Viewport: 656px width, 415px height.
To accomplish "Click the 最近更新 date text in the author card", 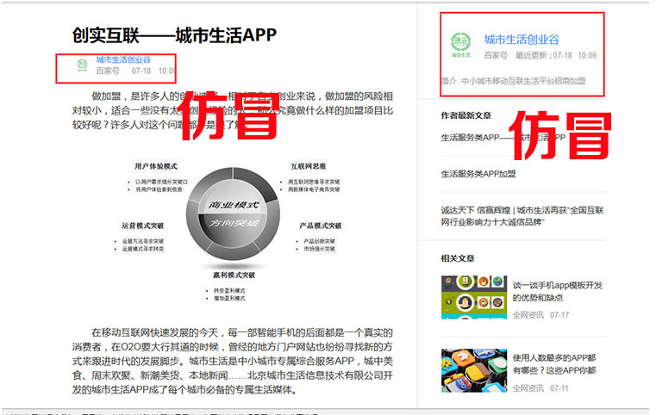I will [556, 55].
